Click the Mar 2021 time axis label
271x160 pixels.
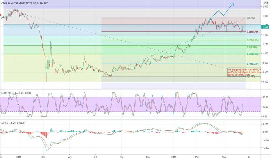pyautogui.click(x=197, y=157)
